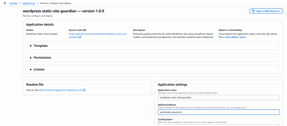Click the CertificateArn input field
Viewport: 287px width, 126px height.
(x=219, y=125)
